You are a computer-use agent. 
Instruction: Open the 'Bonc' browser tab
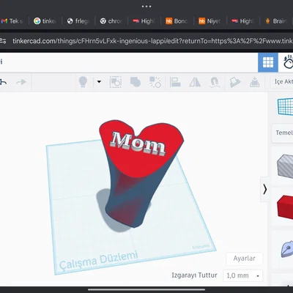coord(177,21)
